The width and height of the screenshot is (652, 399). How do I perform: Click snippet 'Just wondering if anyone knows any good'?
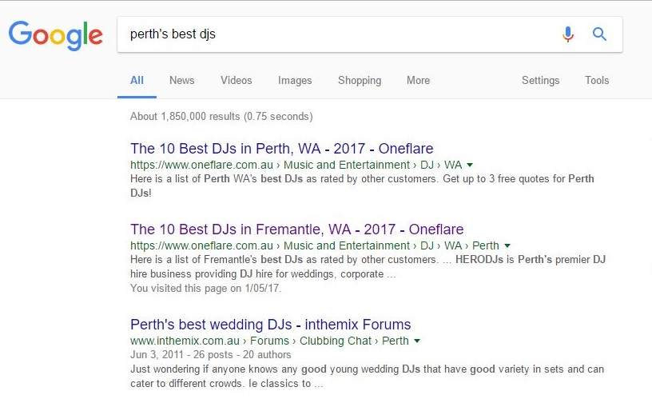(x=368, y=376)
